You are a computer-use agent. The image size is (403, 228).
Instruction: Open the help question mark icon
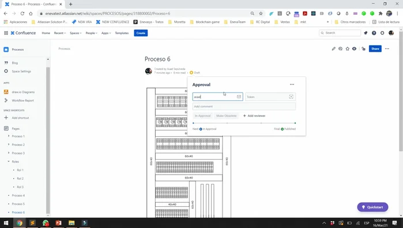coord(374,33)
